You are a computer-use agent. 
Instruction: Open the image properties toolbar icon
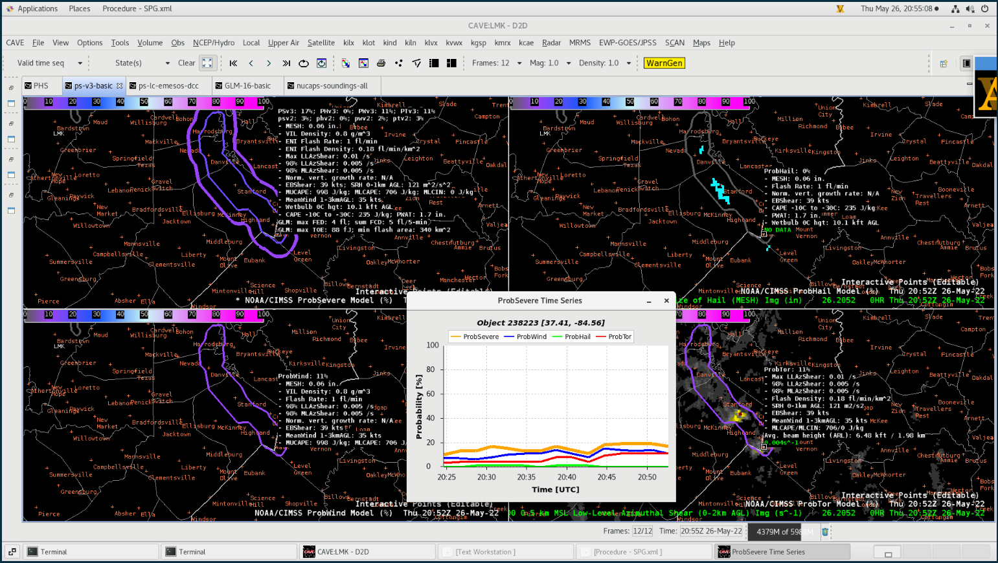point(363,63)
